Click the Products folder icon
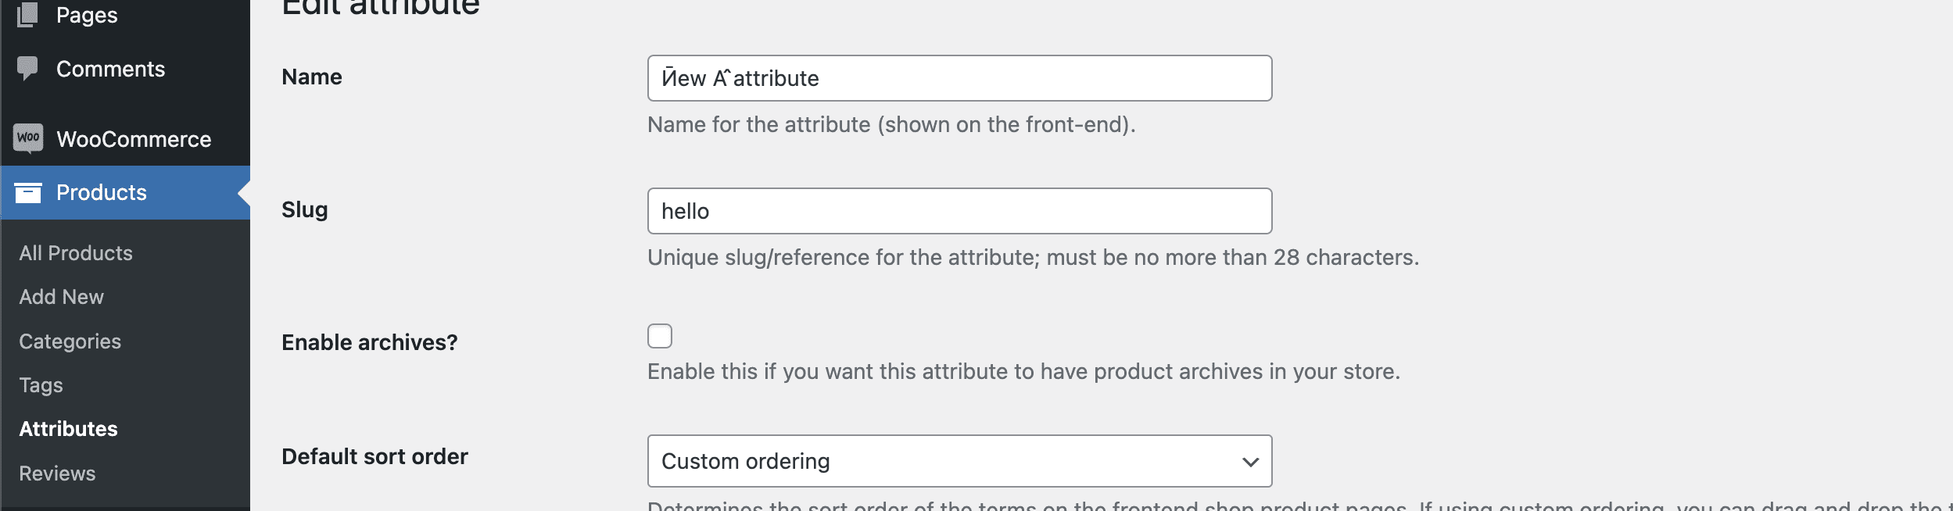Screen dimensions: 1953x511 pyautogui.click(x=29, y=192)
